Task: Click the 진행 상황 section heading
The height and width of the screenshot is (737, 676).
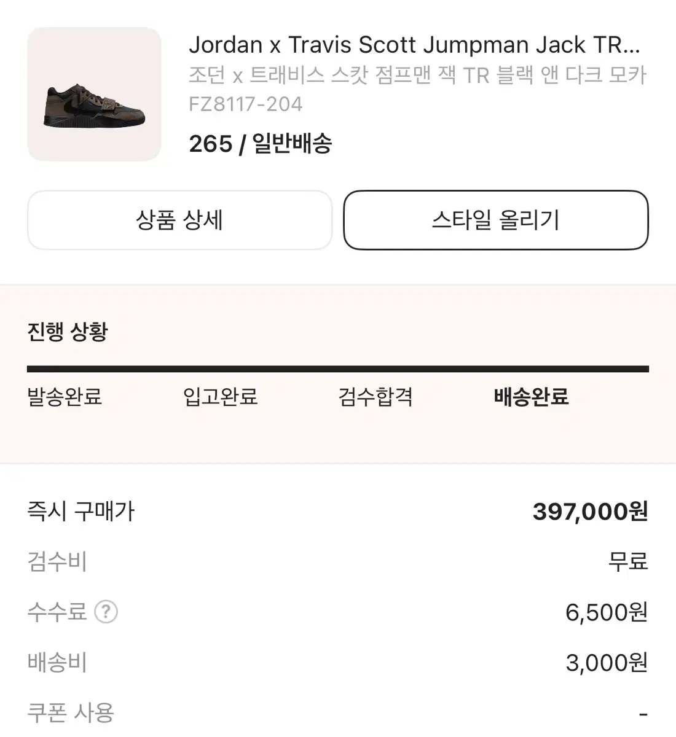Action: point(68,332)
